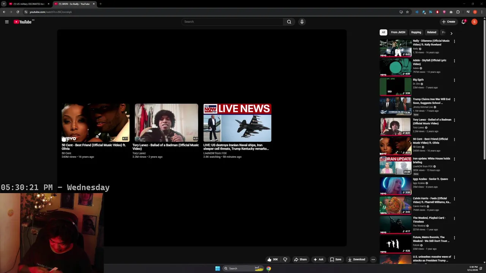
Task: Open the more actions ellipsis under video
Action: pos(373,259)
